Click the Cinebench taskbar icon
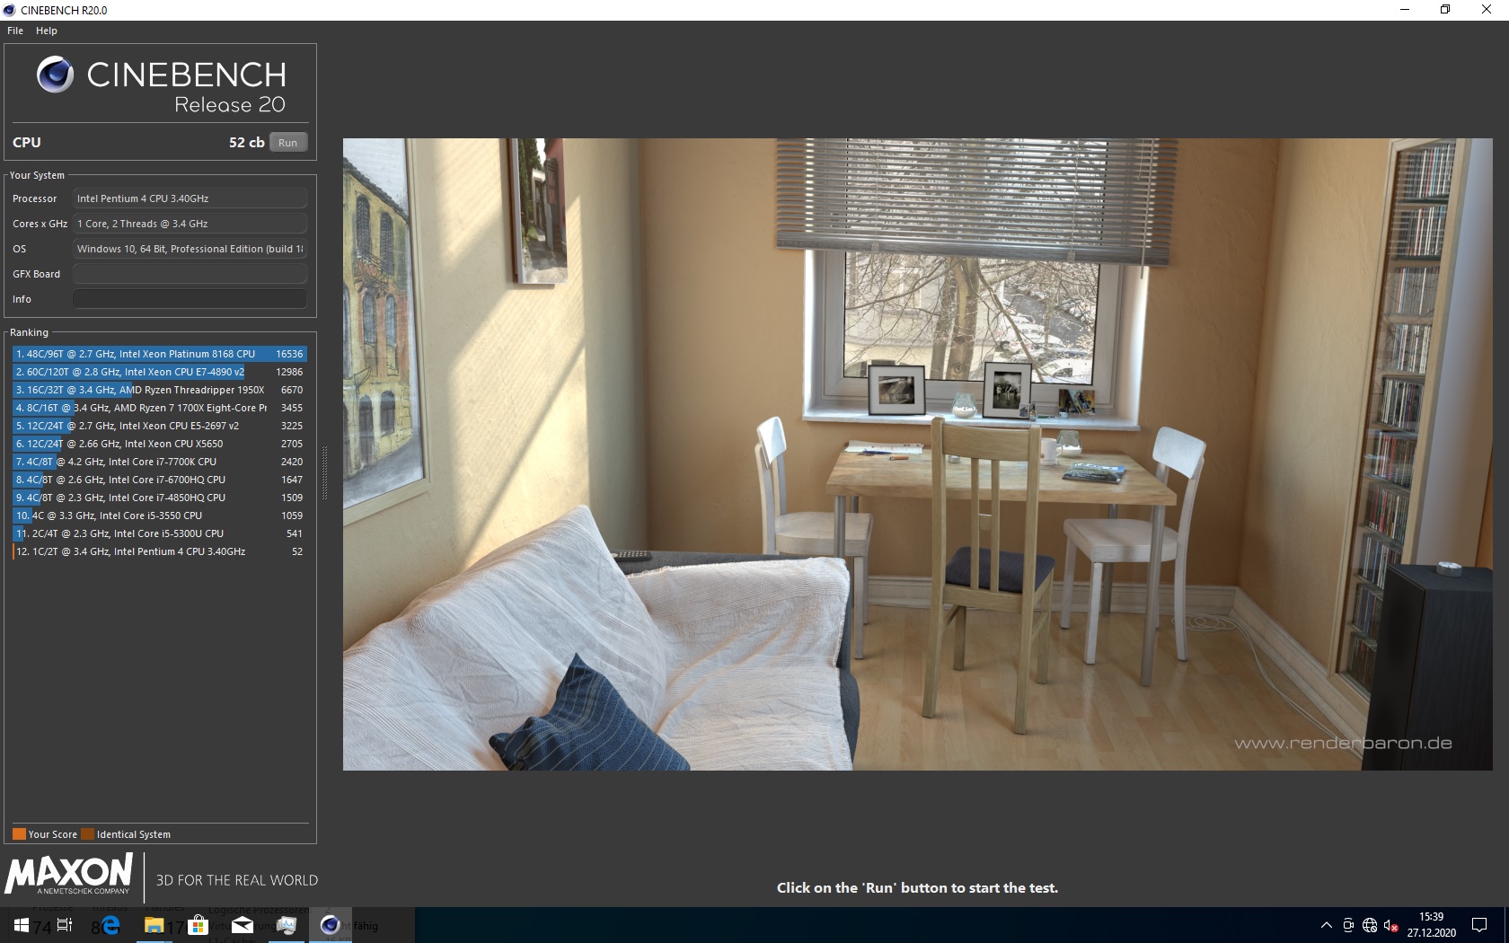Image resolution: width=1509 pixels, height=943 pixels. coord(331,925)
